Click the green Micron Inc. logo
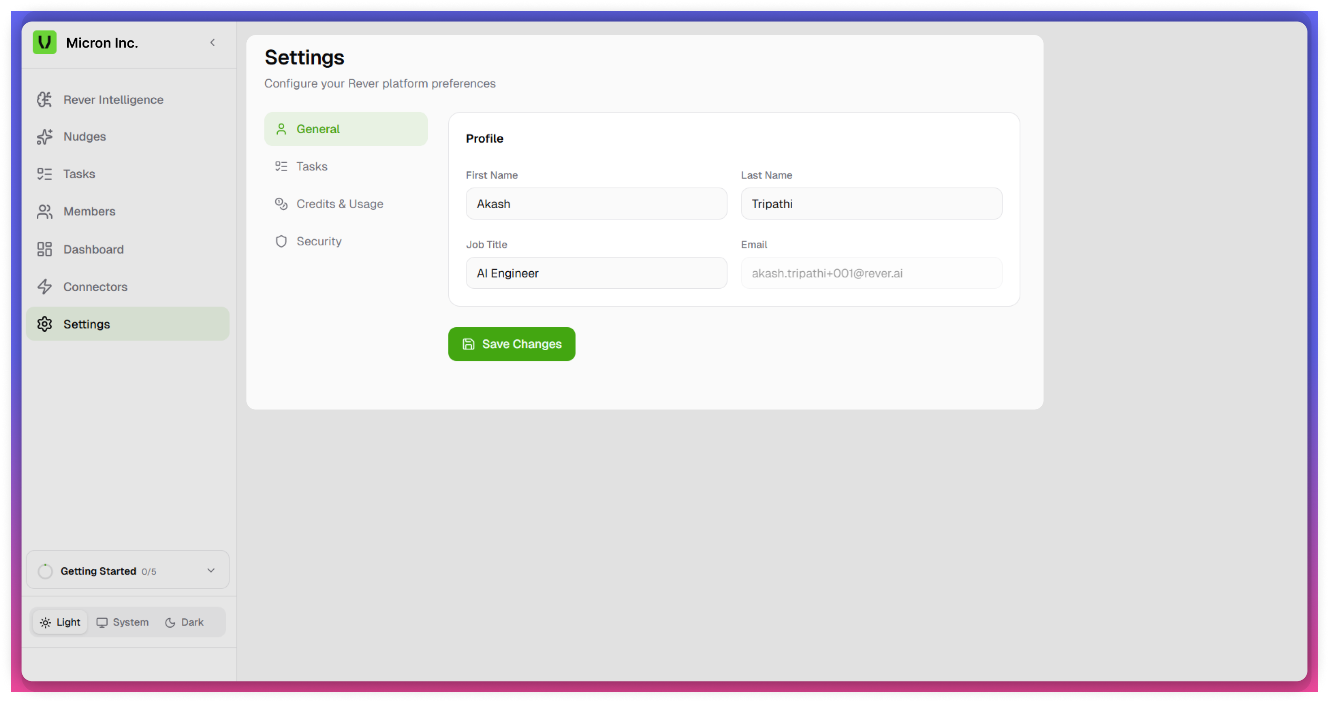 point(44,43)
